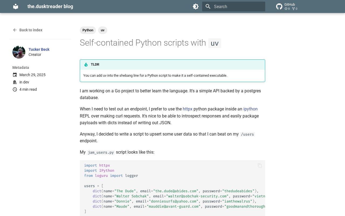Click the flame icon in the TLDR box
The height and width of the screenshot is (216, 345).
86,64
